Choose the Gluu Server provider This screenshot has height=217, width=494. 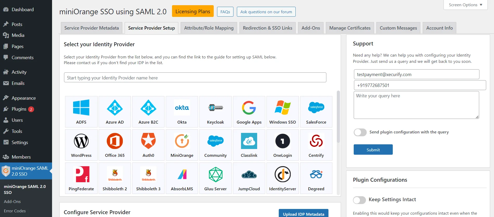pyautogui.click(x=216, y=178)
